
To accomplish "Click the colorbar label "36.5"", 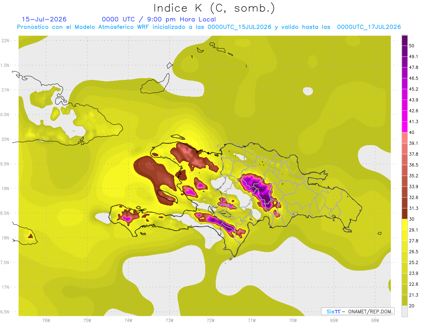I will click(414, 165).
